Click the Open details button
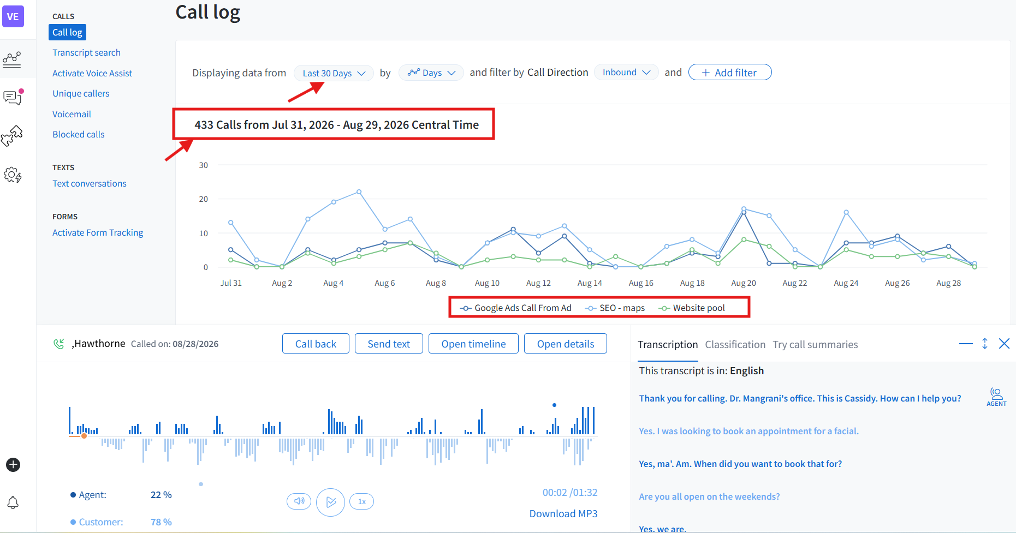1016x533 pixels. 566,344
